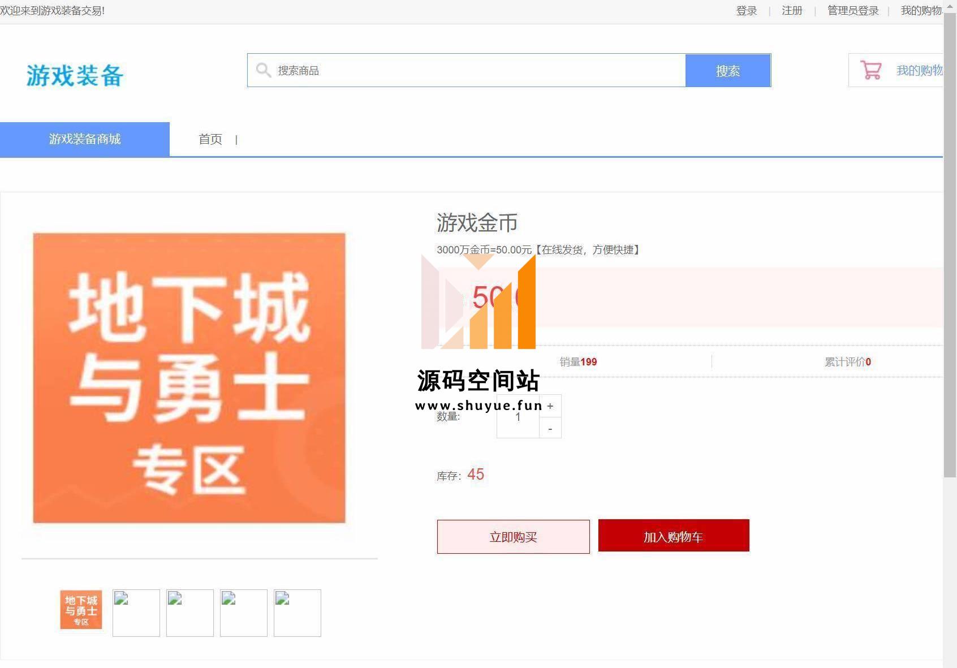Select the third product thumbnail
Image resolution: width=957 pixels, height=668 pixels.
tap(190, 613)
